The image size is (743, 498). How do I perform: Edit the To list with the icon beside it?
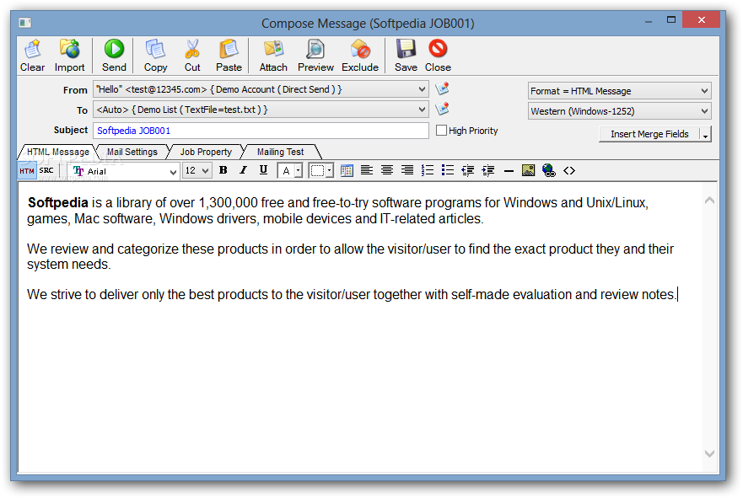click(x=442, y=109)
